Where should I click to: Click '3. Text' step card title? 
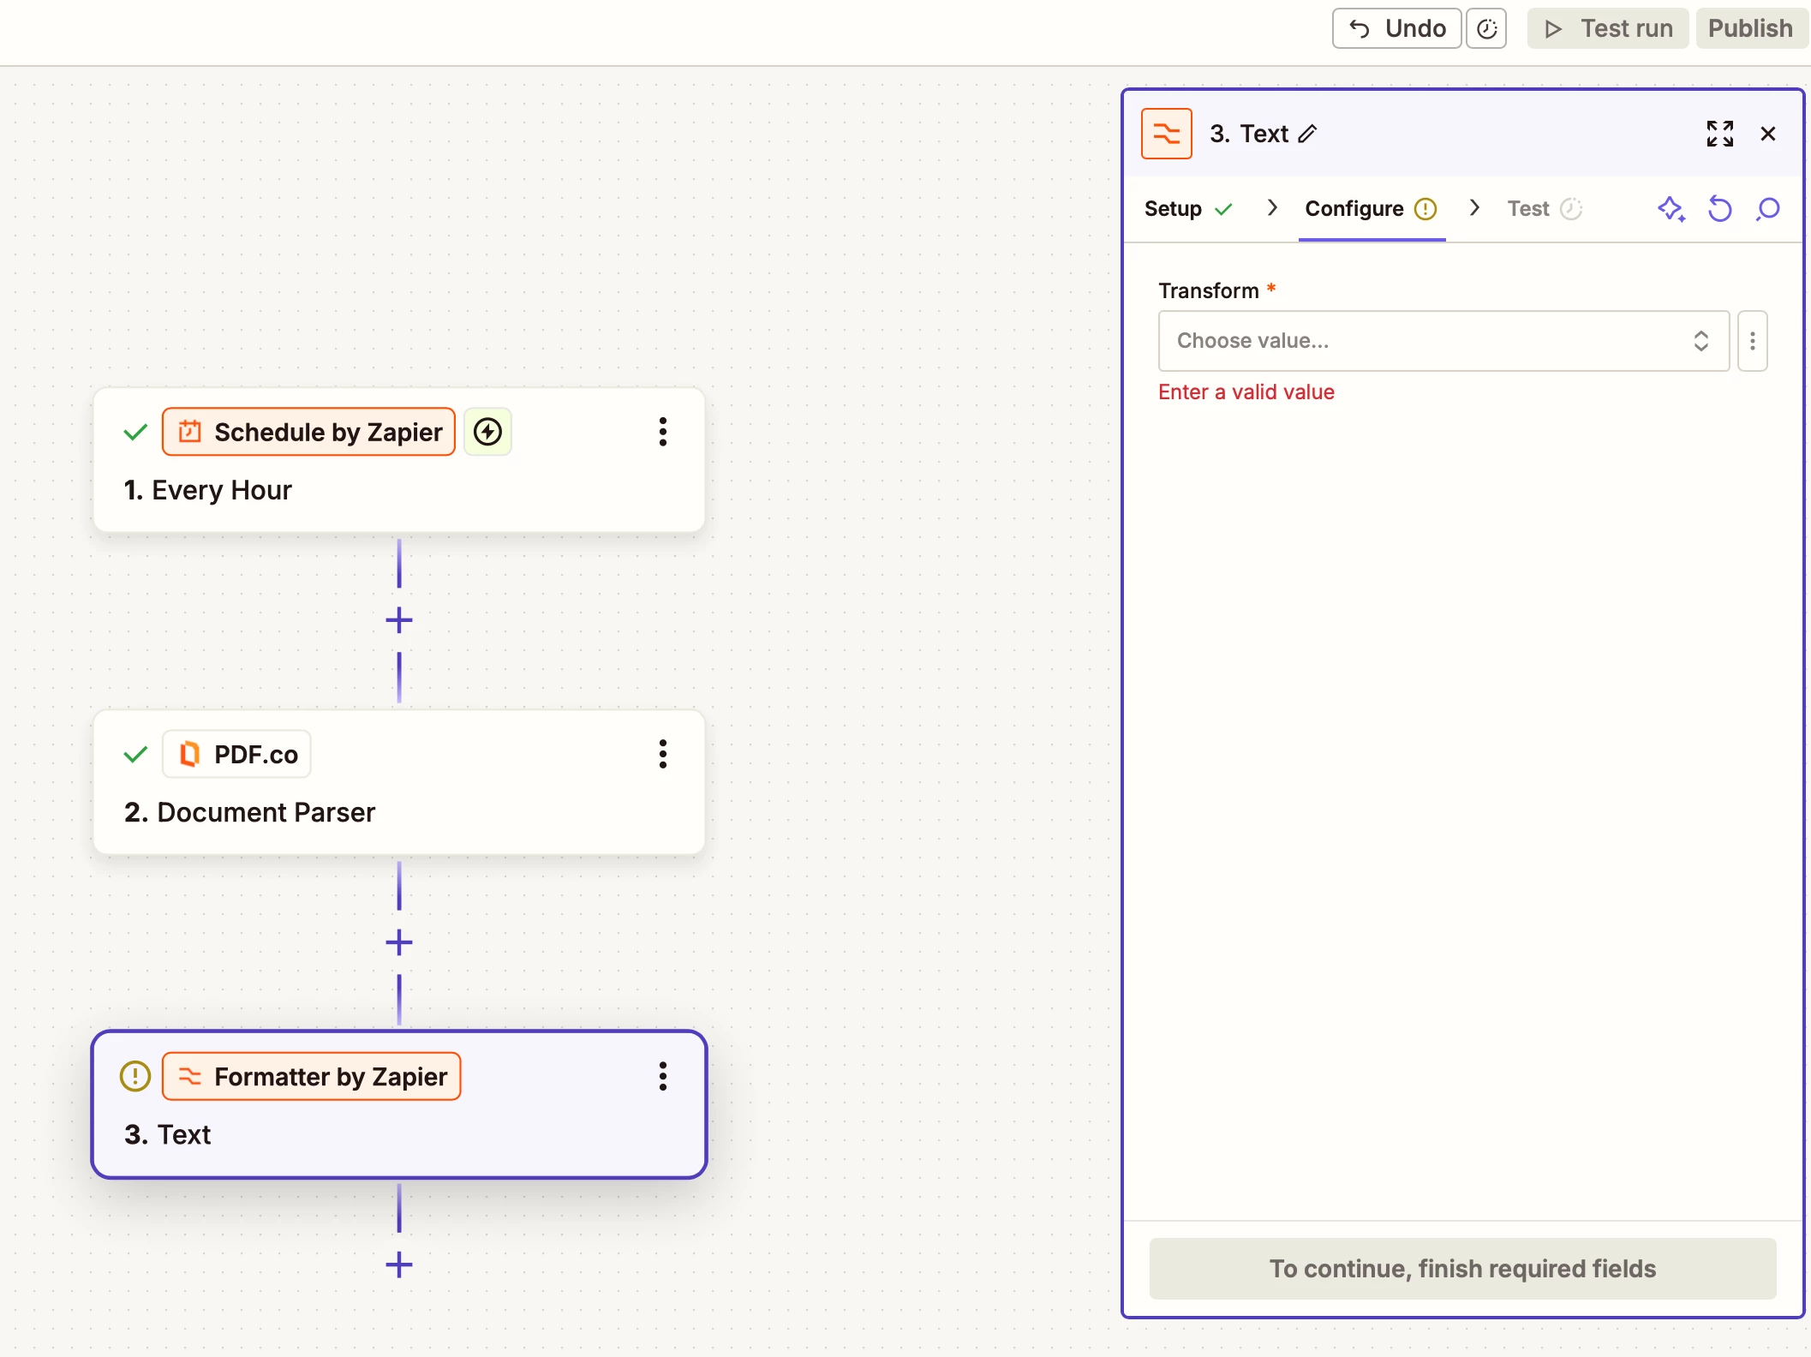[167, 1134]
